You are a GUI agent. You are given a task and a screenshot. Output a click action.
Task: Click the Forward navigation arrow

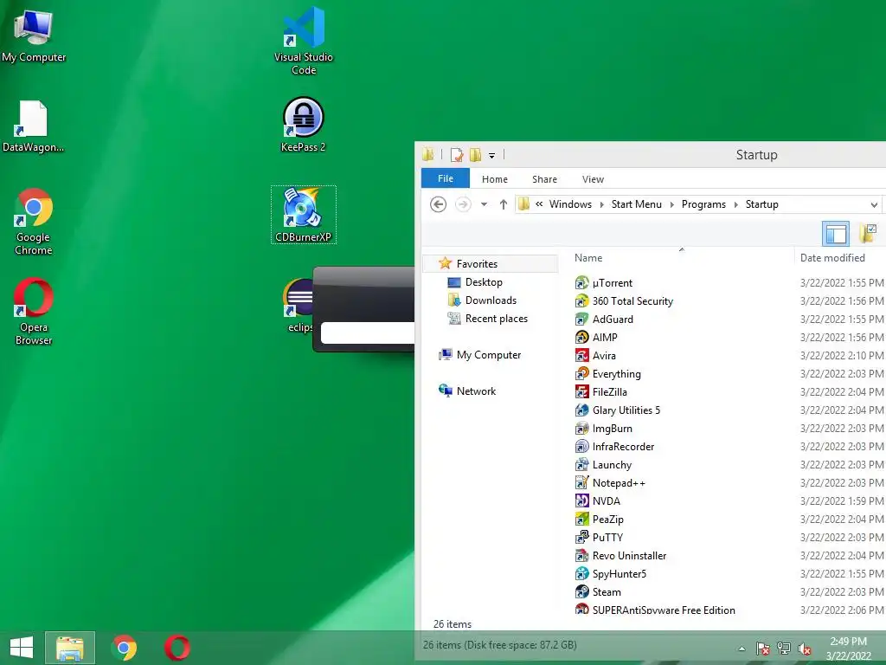(x=463, y=204)
